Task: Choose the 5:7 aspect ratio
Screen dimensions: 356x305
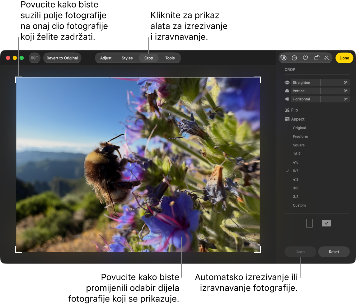Action: tap(295, 171)
